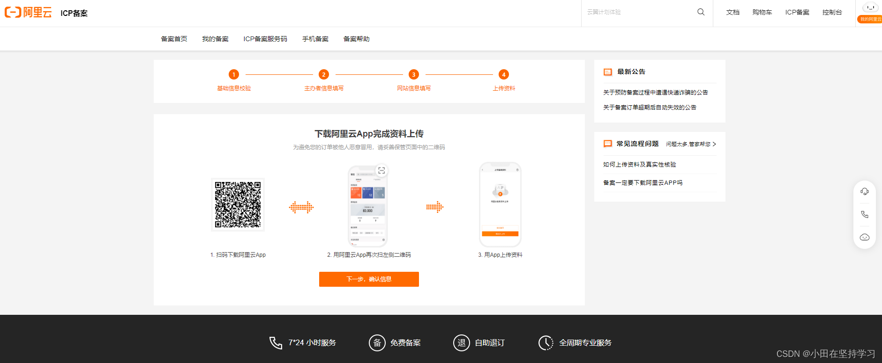
Task: Click 下一步，确认信息 button
Action: coord(369,279)
